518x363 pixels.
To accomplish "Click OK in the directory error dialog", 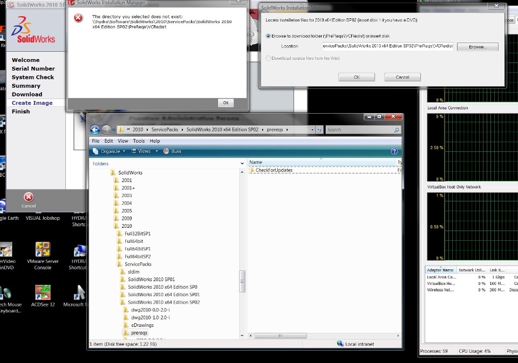I will (226, 103).
